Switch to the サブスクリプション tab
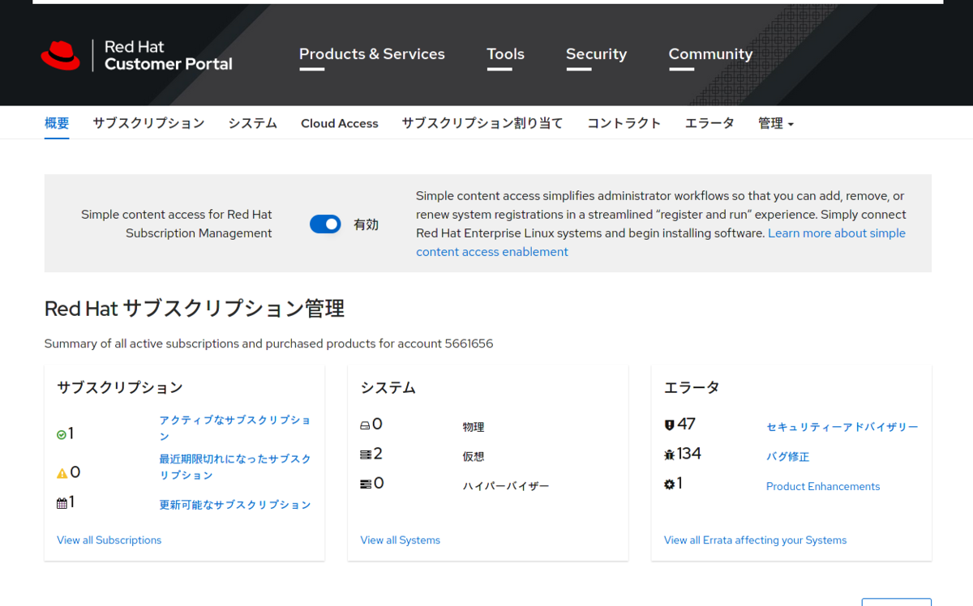973x606 pixels. coord(148,123)
